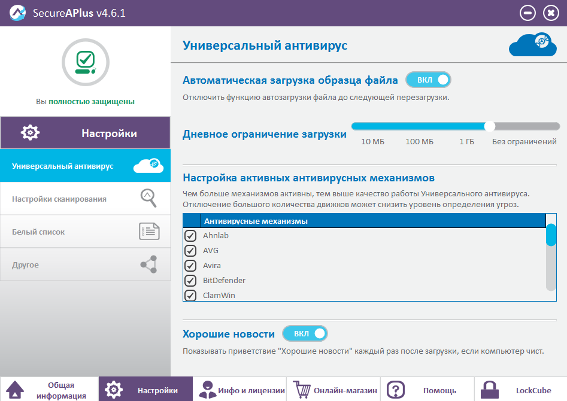Open Настройки сканирования via magnifier icon

coord(148,198)
